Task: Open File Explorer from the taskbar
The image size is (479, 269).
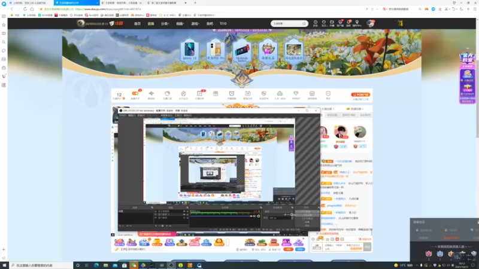Action: click(x=106, y=265)
